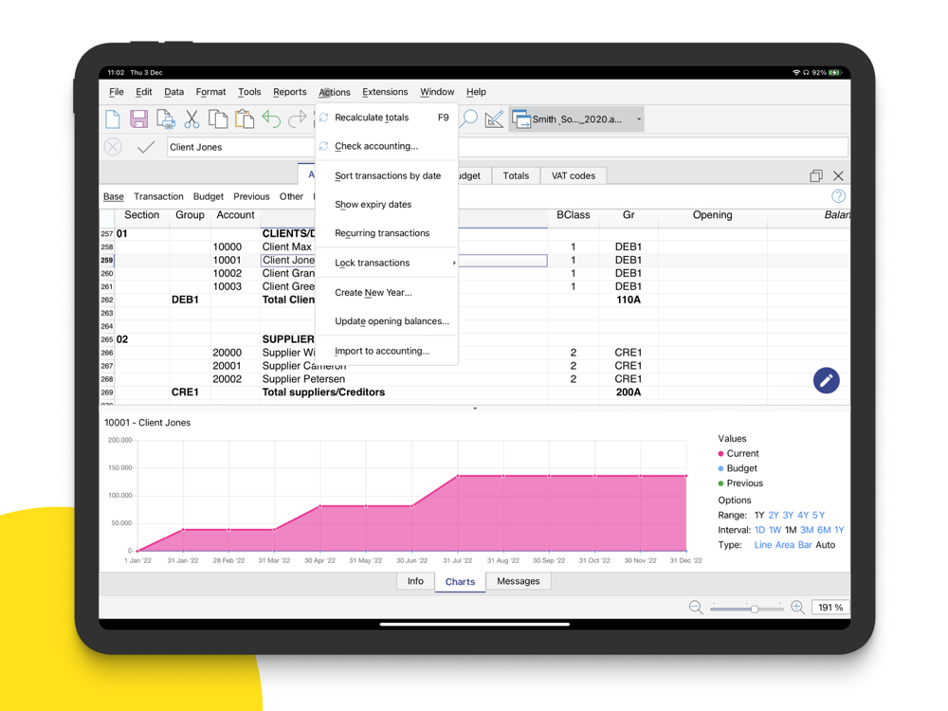Switch to the VAT codes tab
The image size is (948, 711).
click(574, 176)
